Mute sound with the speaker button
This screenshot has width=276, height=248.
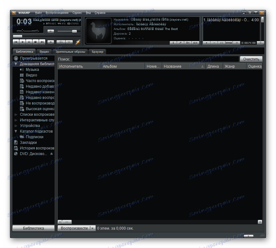tap(51, 31)
